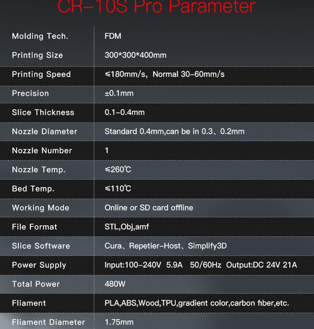Click the Cura, Repetier-Host, Simplify3D text
The image size is (314, 329).
coord(166,246)
